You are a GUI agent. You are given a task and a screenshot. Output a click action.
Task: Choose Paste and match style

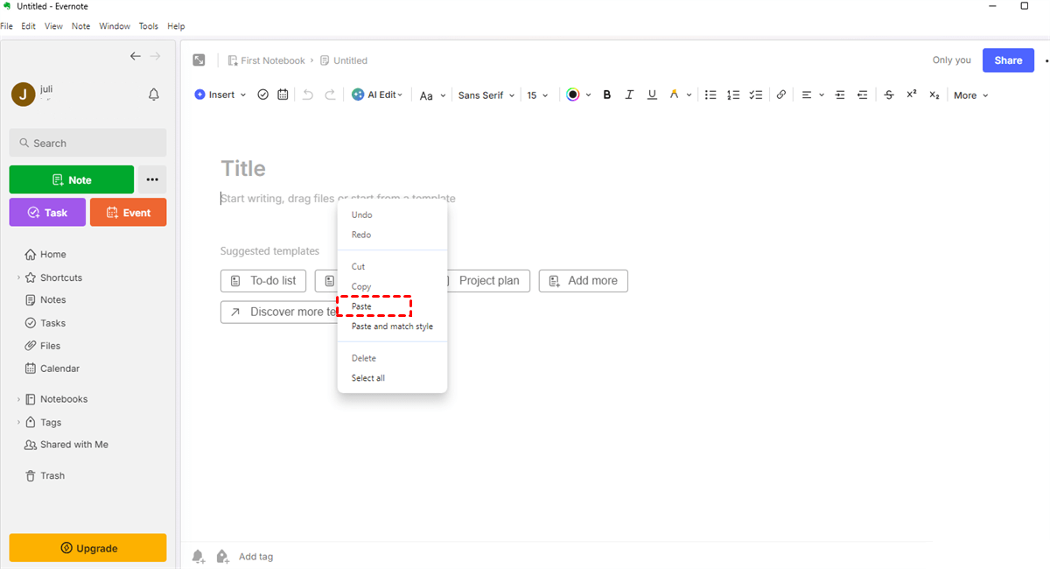click(392, 327)
